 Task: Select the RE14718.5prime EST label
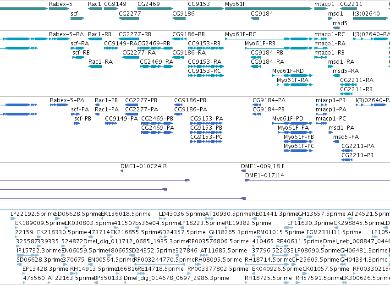pos(160,269)
